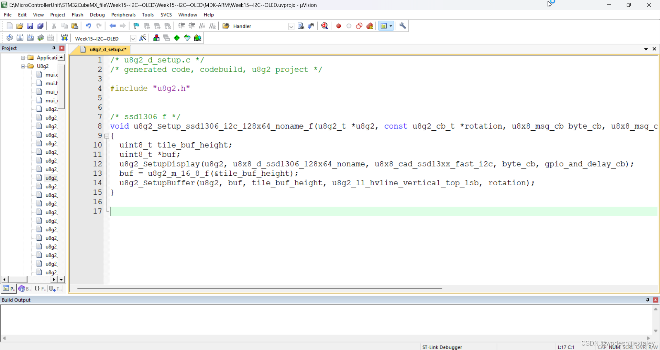Pin the Project panel
Screen dimensions: 660x350
54,48
